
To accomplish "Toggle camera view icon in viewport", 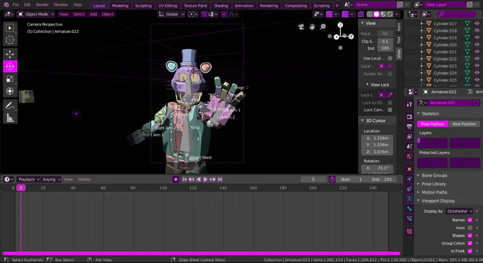I will tap(301, 27).
